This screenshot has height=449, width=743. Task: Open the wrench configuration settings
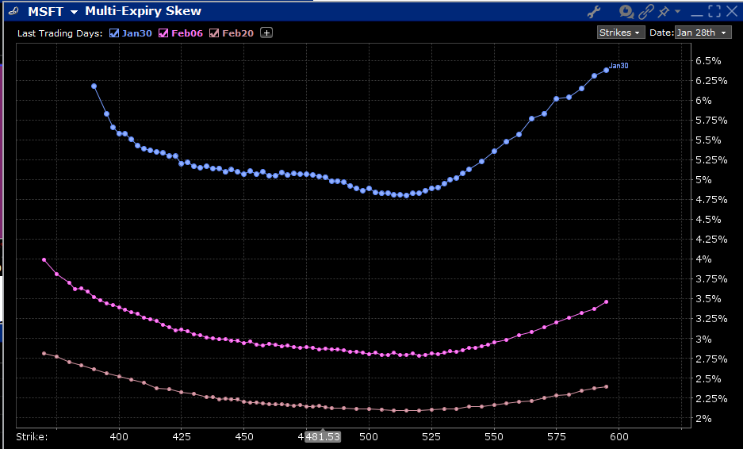pyautogui.click(x=594, y=12)
